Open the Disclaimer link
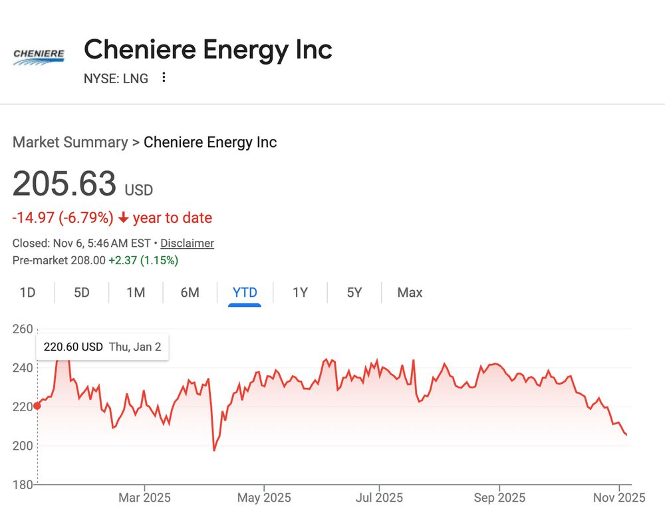665x519 pixels. pyautogui.click(x=187, y=244)
